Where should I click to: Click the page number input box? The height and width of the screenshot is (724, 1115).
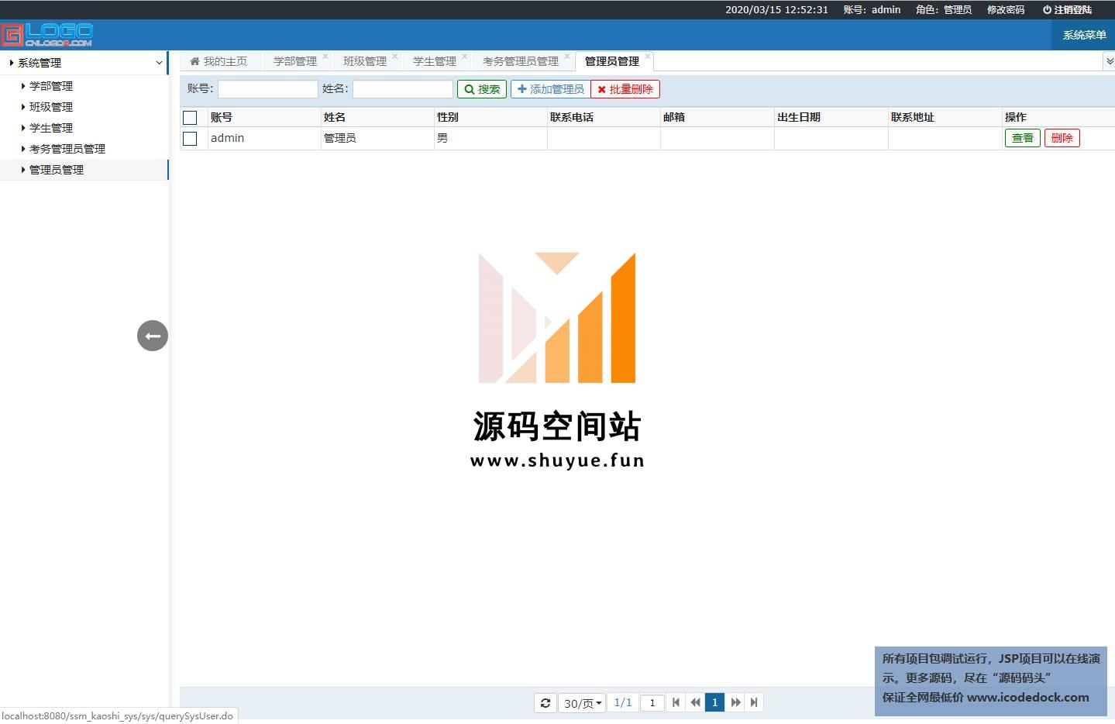[652, 703]
